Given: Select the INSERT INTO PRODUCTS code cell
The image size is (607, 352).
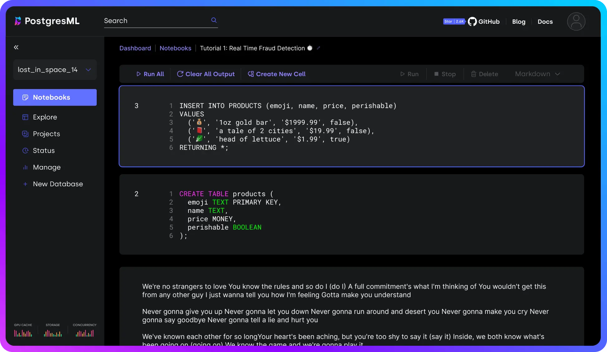Looking at the screenshot, I should click(x=352, y=126).
